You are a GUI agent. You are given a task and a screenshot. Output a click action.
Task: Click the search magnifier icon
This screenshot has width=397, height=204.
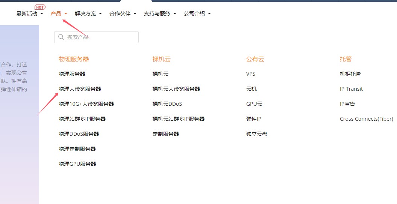click(61, 37)
